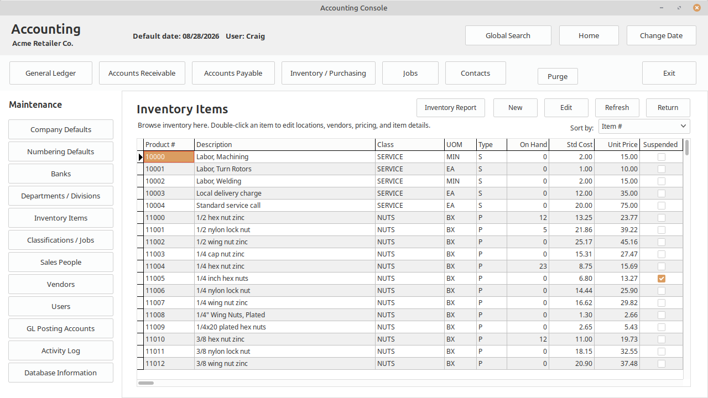Sort by the Description column header
Screen dimensions: 708x398
coord(285,145)
